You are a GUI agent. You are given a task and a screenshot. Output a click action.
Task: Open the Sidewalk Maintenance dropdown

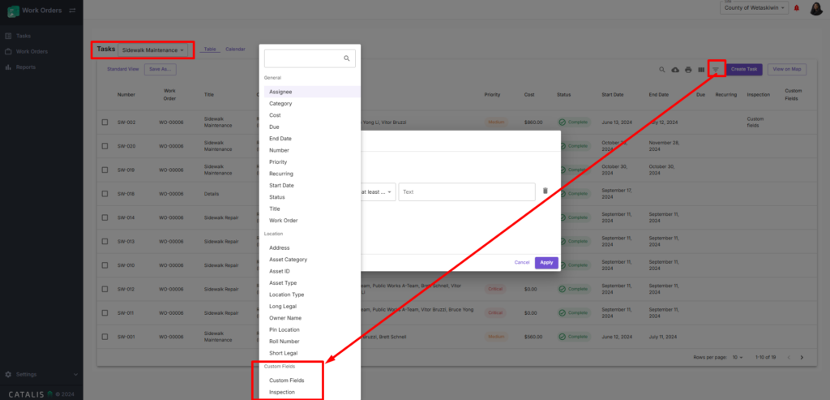coord(154,50)
